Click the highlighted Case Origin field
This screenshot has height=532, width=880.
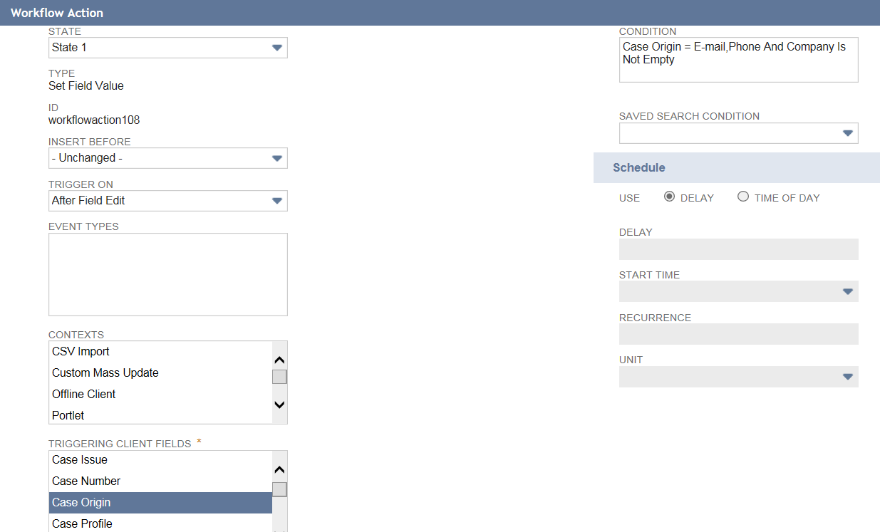[81, 503]
